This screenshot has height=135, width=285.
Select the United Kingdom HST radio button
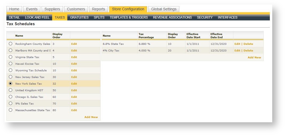(x=11, y=90)
